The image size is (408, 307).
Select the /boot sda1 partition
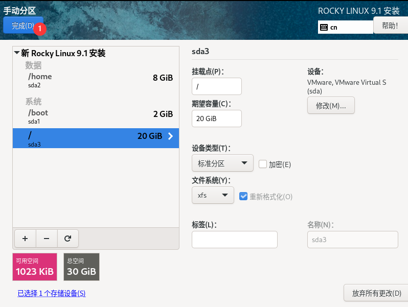[95, 116]
